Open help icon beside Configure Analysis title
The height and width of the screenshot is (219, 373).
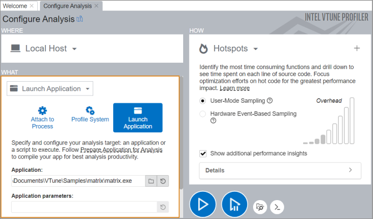(80, 19)
